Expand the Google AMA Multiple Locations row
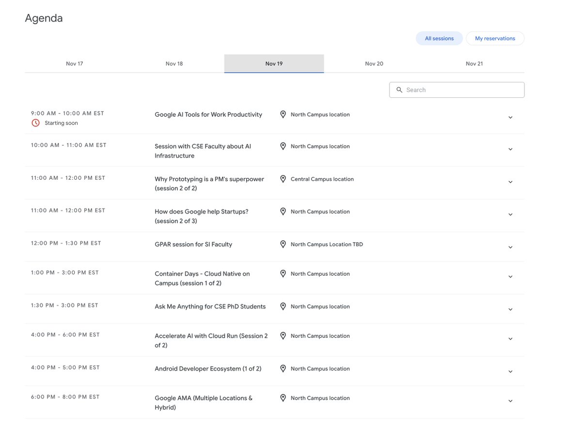The width and height of the screenshot is (581, 437). 510,401
